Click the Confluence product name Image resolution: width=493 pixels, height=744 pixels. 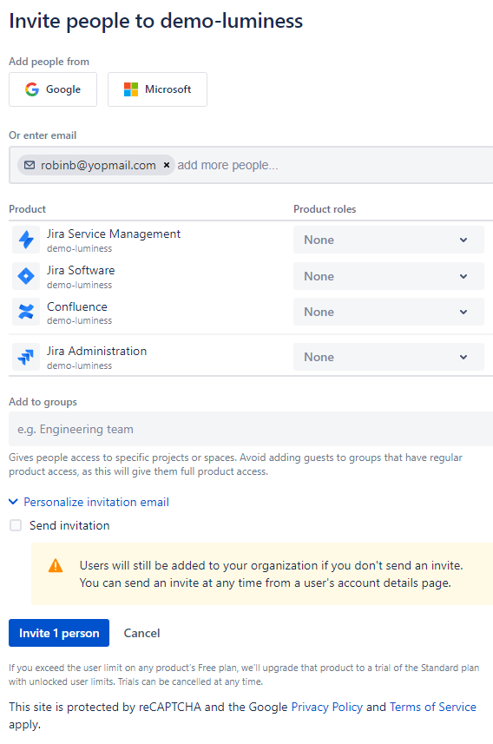pos(77,306)
